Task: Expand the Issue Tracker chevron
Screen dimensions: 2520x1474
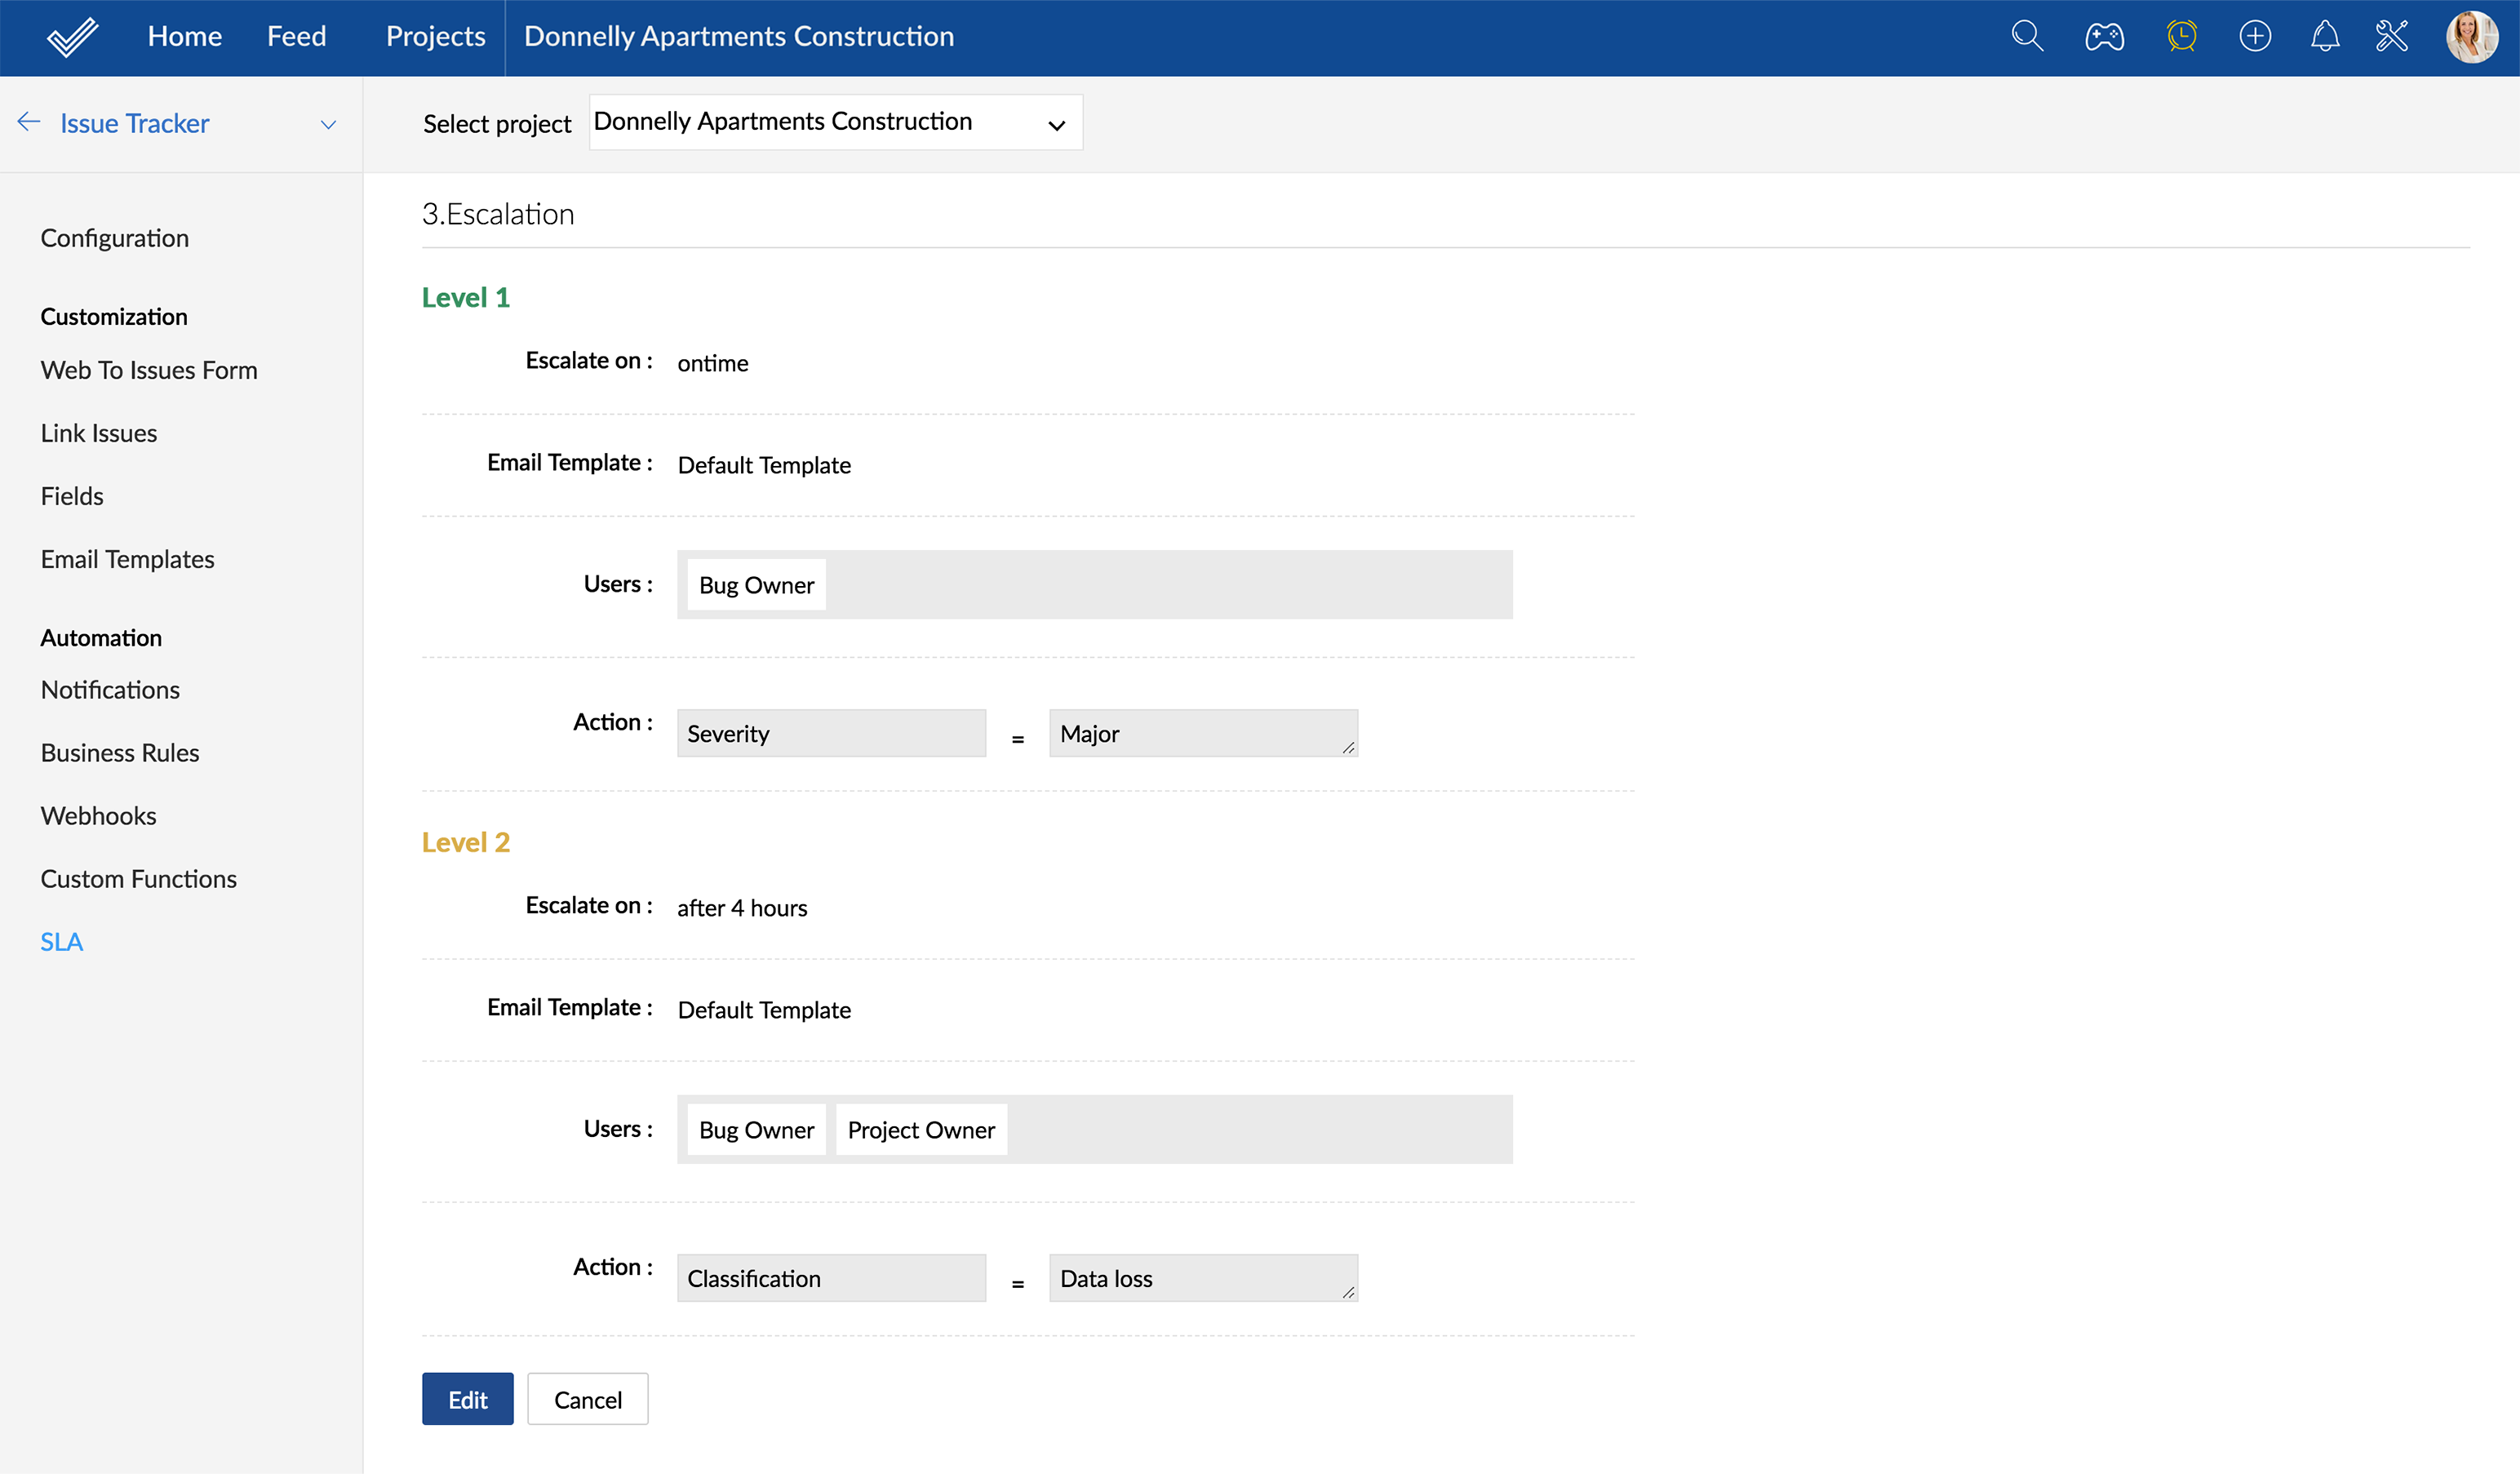Action: tap(328, 124)
